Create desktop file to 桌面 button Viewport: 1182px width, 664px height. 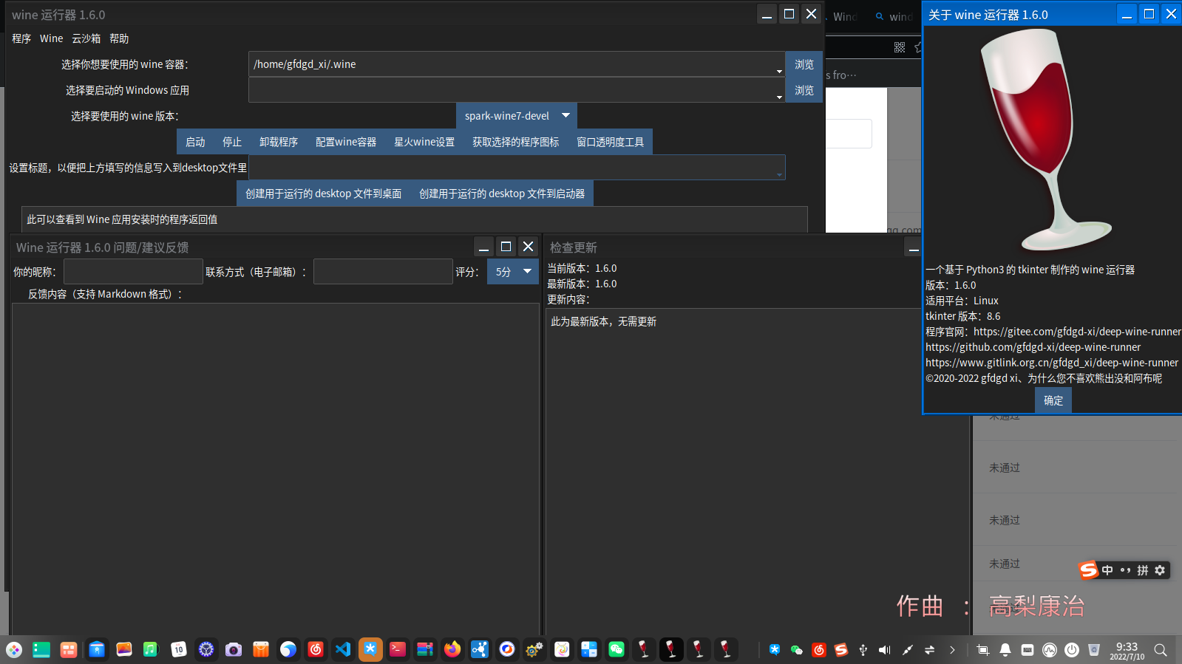click(x=324, y=194)
